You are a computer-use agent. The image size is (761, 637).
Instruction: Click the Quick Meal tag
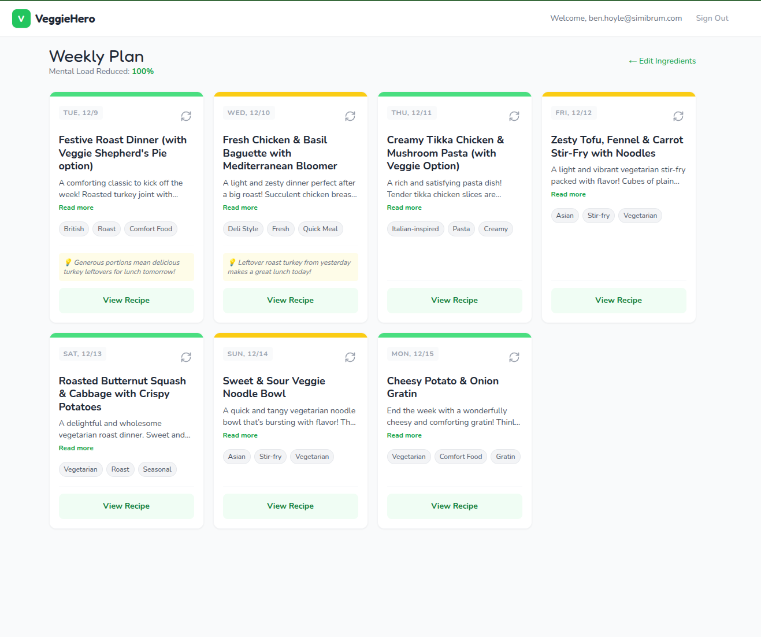point(320,229)
